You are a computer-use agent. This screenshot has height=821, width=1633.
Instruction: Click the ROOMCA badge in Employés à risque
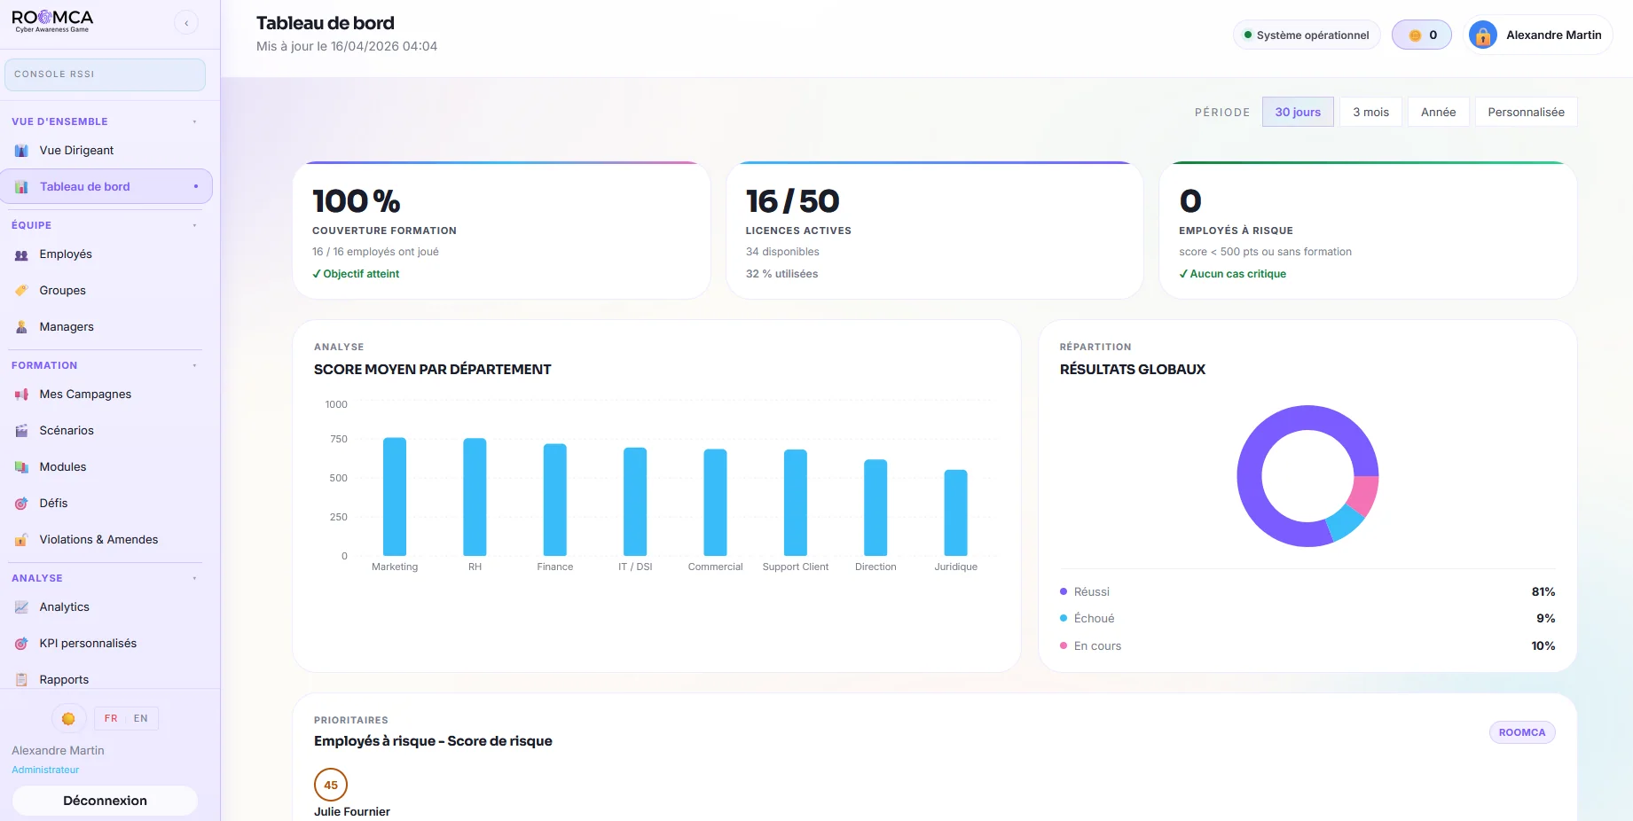[x=1522, y=732]
